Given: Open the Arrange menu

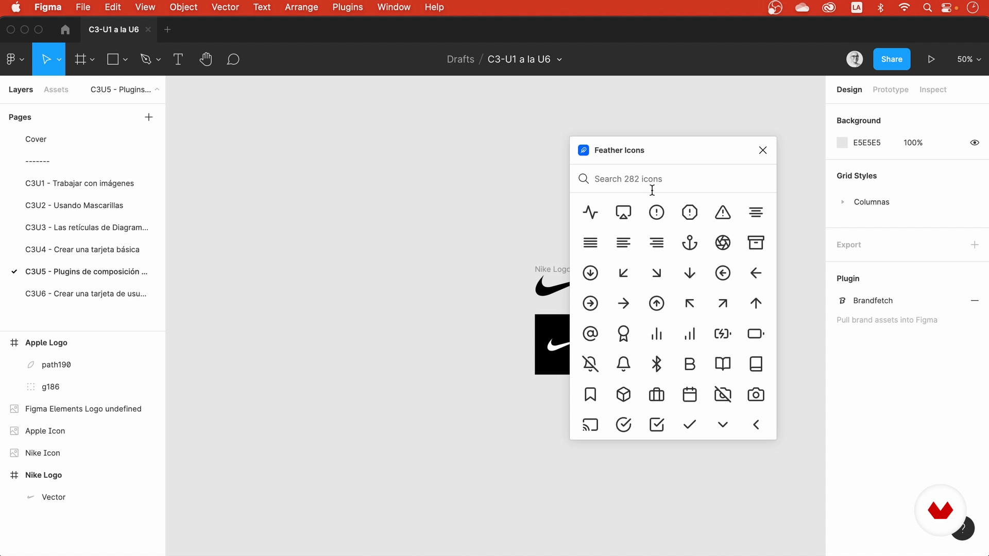Looking at the screenshot, I should click(301, 7).
